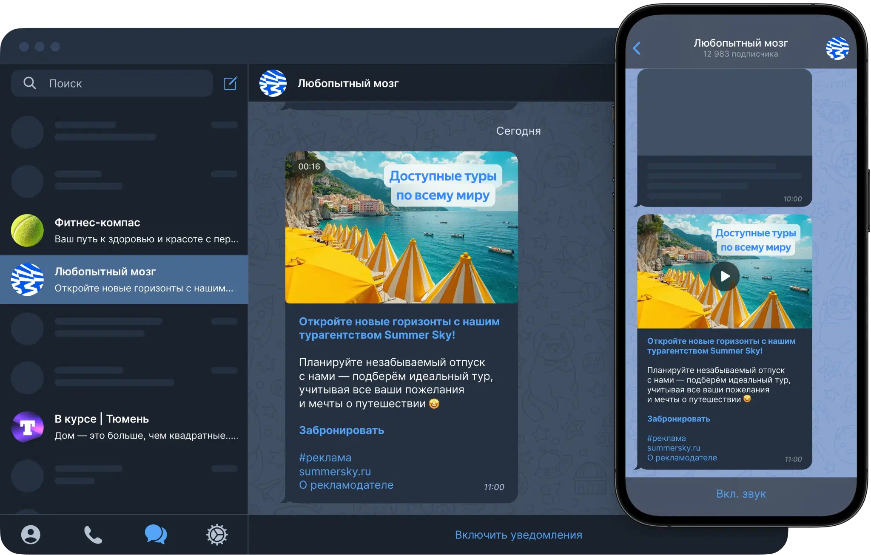Open the Фитнес-компас chat
871x555 pixels.
[x=124, y=230]
